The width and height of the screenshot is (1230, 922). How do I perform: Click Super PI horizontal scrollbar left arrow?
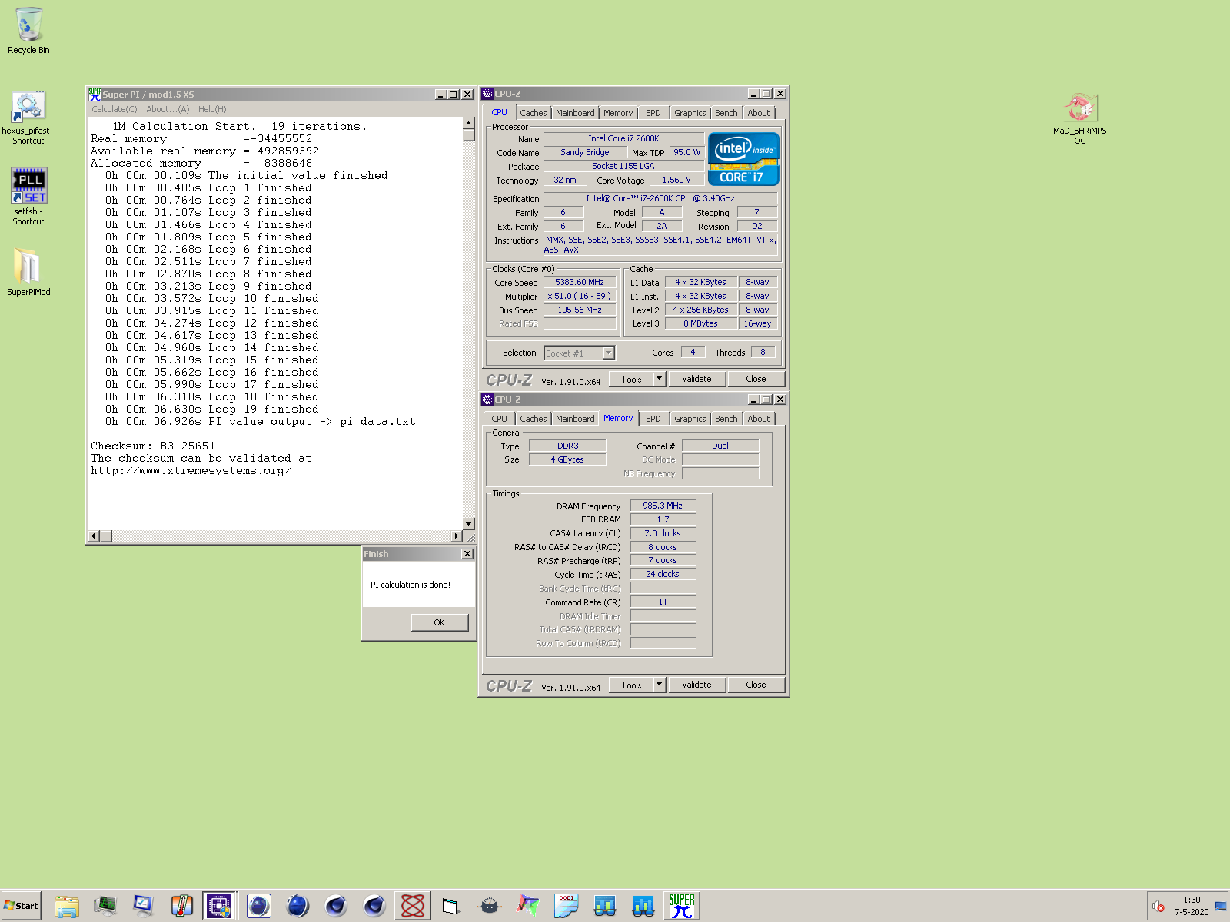coord(94,536)
